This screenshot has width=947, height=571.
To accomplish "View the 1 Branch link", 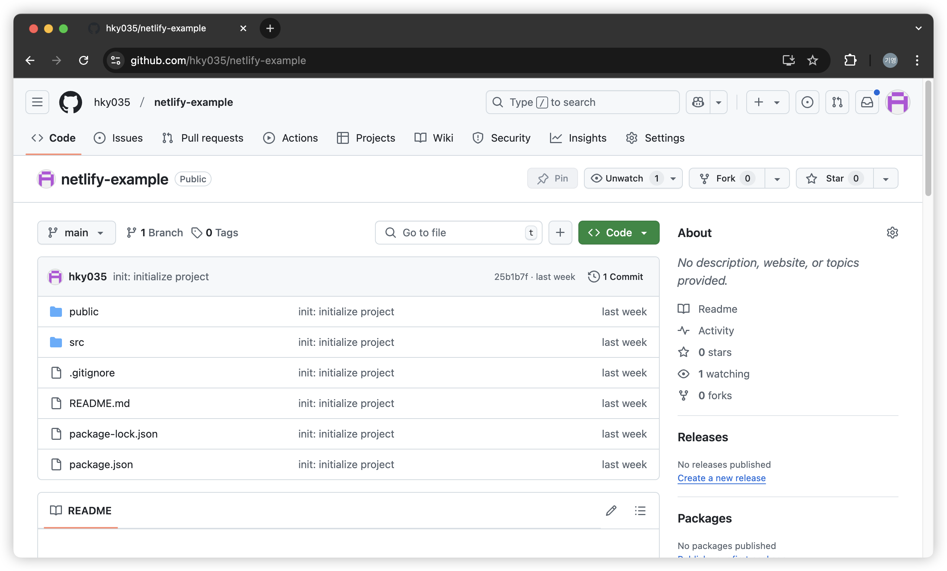I will (x=154, y=233).
